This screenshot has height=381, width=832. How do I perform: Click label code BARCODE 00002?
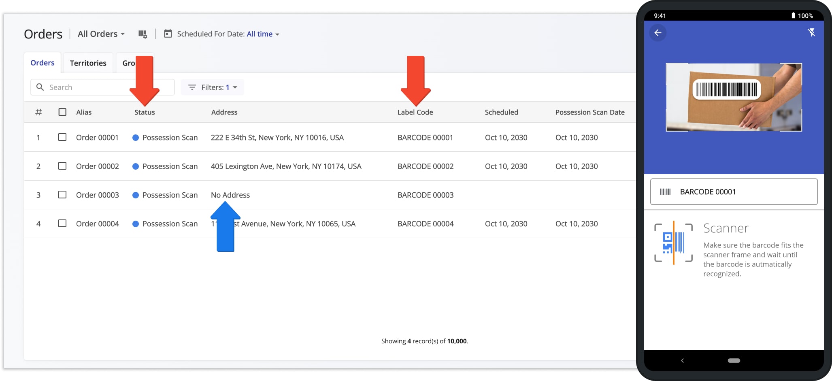click(425, 166)
